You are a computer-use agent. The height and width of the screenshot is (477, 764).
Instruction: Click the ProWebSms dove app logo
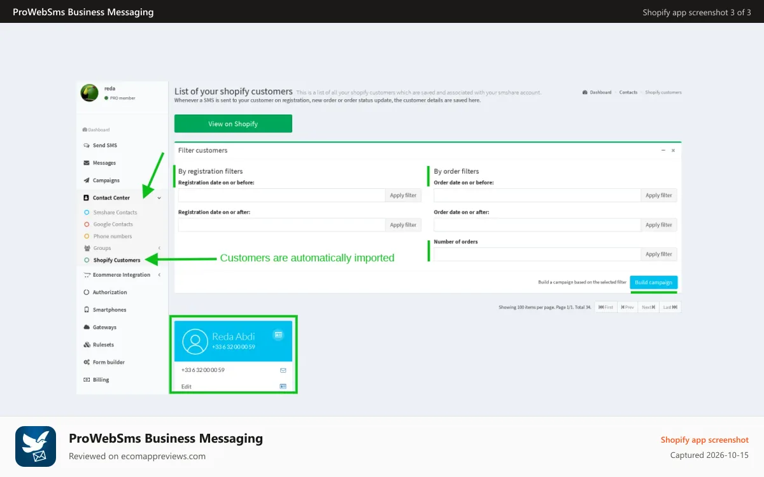[x=36, y=446]
